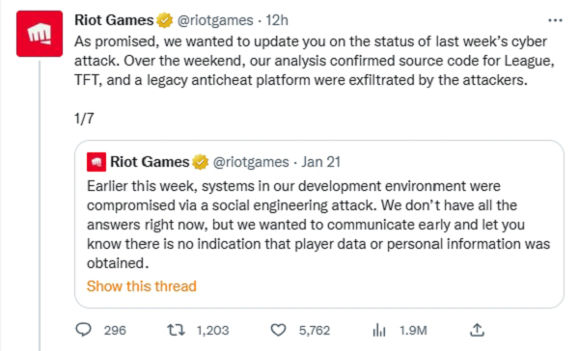The height and width of the screenshot is (351, 579).
Task: Click the verified badge beside Riot Games
Action: 164,20
